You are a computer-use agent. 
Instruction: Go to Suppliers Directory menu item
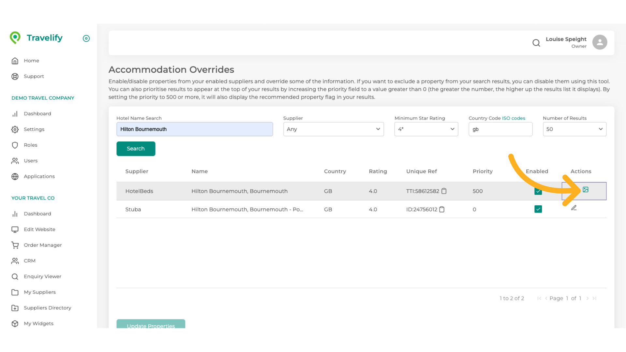click(47, 308)
